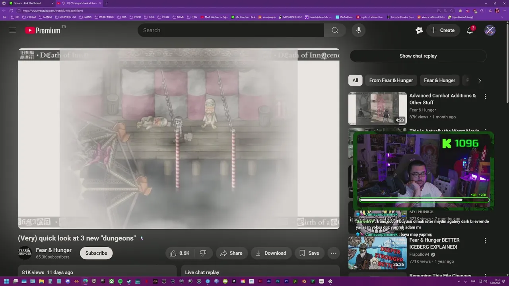Open the MITSUBISHI COLT bookmark
Image resolution: width=509 pixels, height=286 pixels.
(290, 17)
